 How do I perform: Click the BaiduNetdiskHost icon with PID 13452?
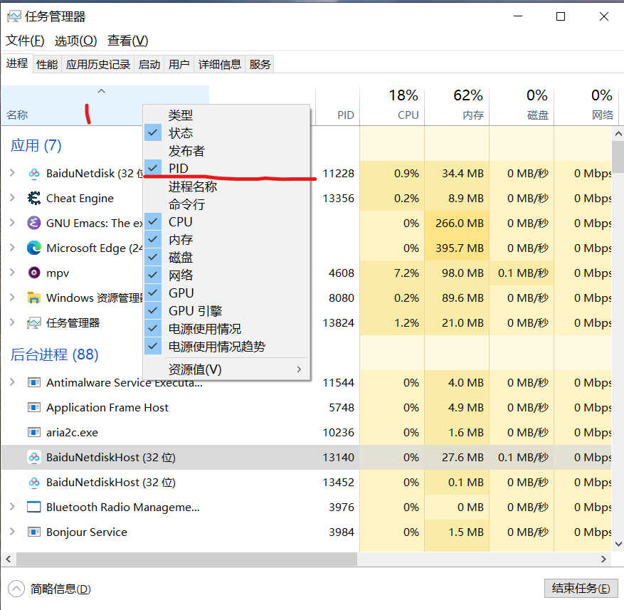[34, 482]
